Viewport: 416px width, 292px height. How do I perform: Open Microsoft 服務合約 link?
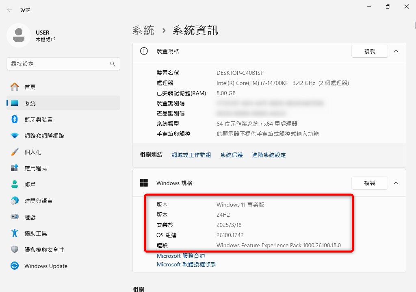(181, 256)
